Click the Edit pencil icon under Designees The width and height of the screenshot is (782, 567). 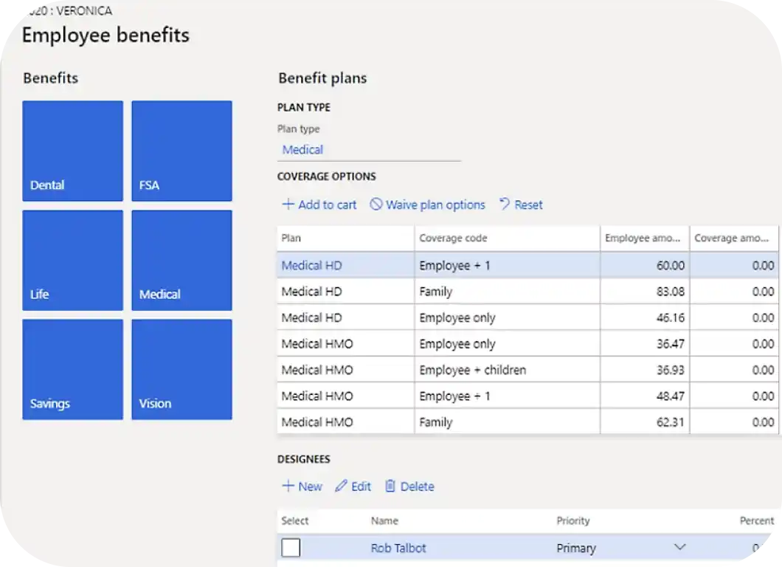coord(341,486)
